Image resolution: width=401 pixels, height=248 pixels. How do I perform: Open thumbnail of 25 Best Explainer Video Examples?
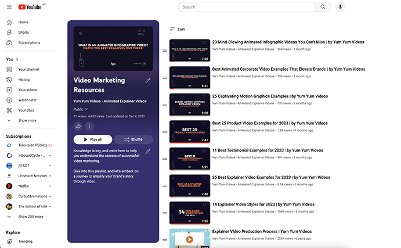(x=190, y=186)
